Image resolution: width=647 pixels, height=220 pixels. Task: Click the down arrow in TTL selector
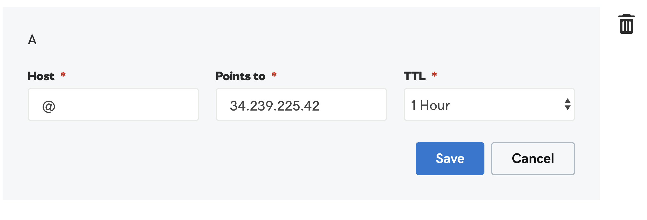(x=568, y=108)
